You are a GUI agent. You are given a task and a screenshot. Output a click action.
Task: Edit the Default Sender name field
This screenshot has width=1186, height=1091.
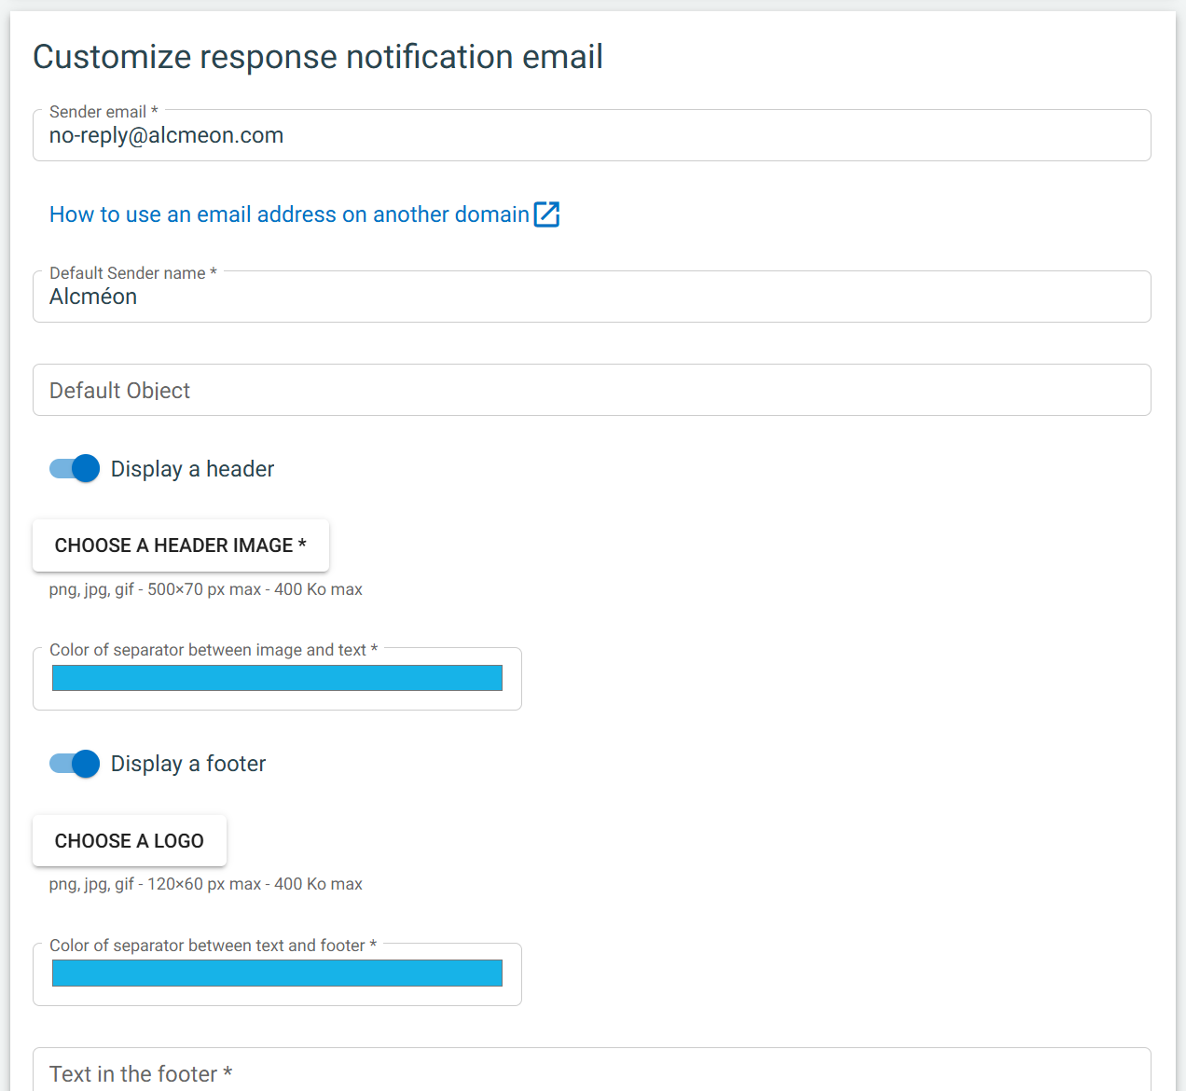point(592,297)
